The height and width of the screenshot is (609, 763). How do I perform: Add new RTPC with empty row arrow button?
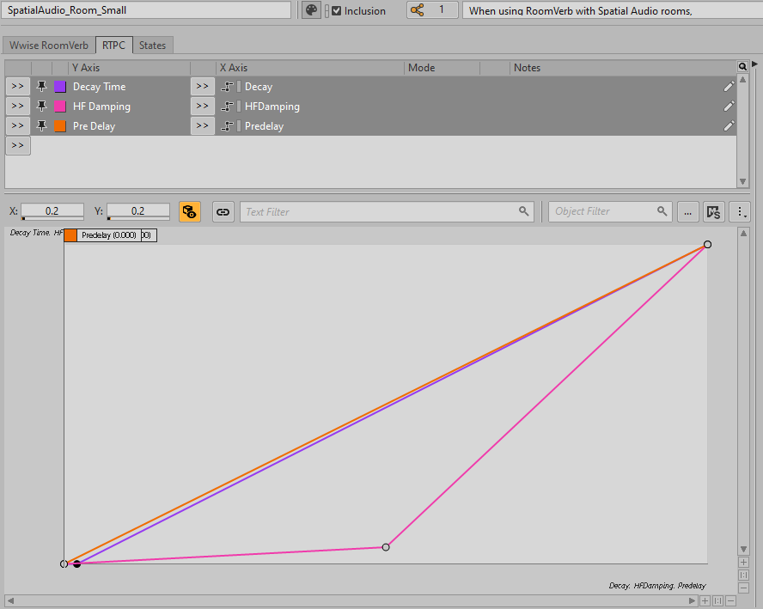coord(18,146)
